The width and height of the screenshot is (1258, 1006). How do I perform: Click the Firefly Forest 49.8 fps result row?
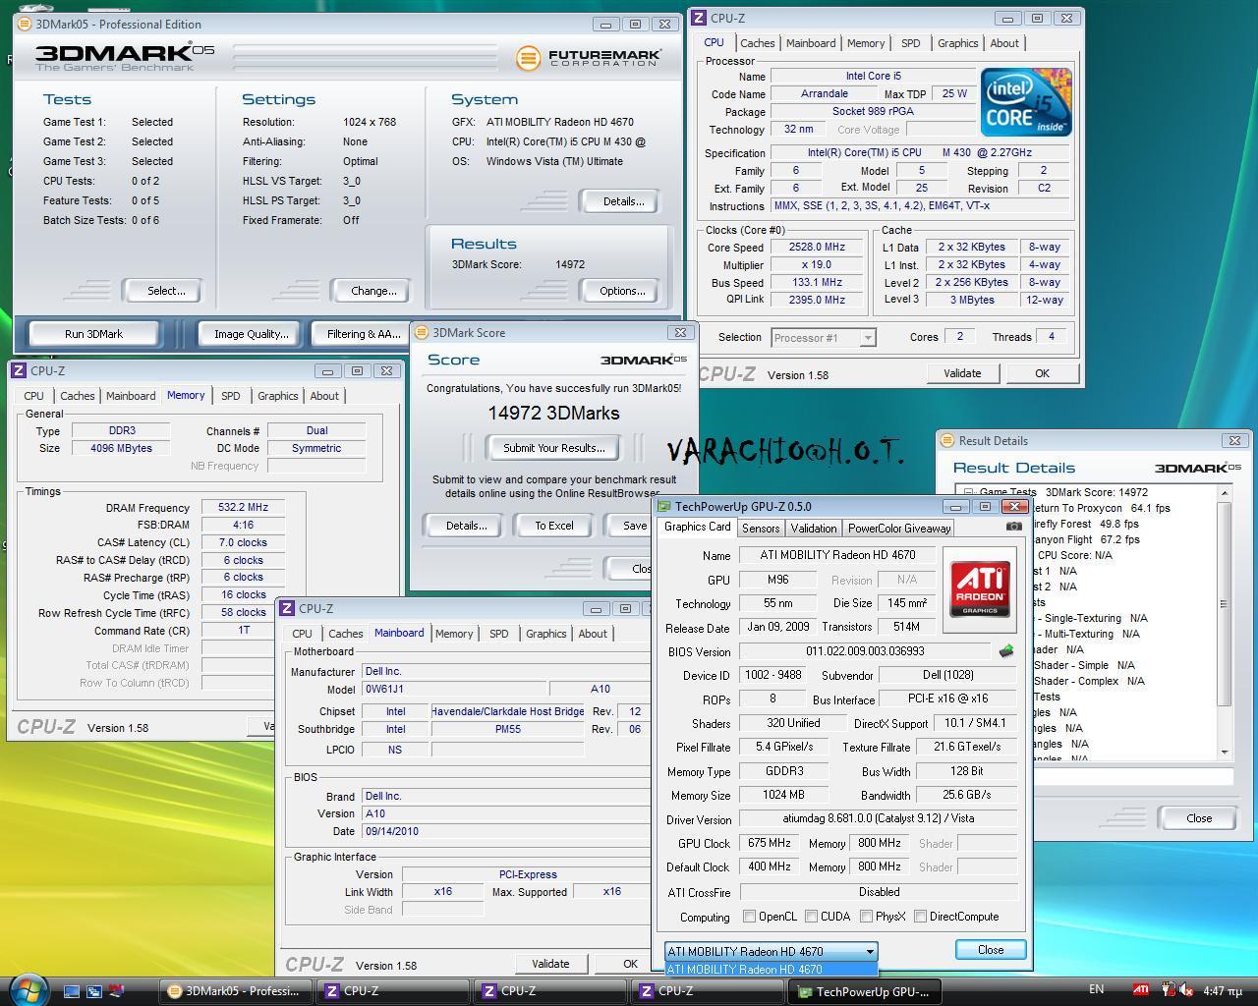(x=1085, y=524)
